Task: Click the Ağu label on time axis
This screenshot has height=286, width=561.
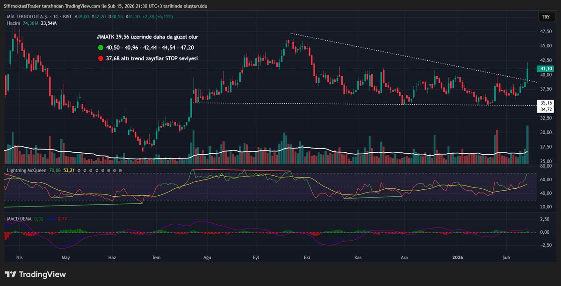Action: 208,257
